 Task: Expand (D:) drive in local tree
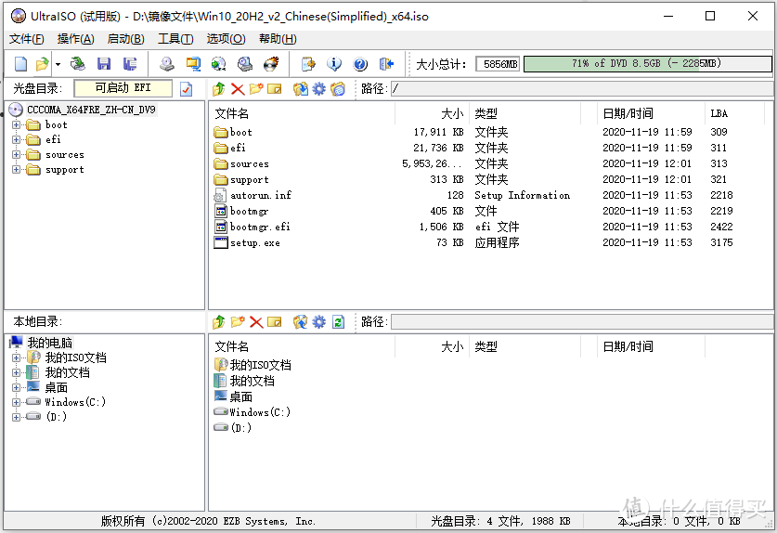coord(17,417)
